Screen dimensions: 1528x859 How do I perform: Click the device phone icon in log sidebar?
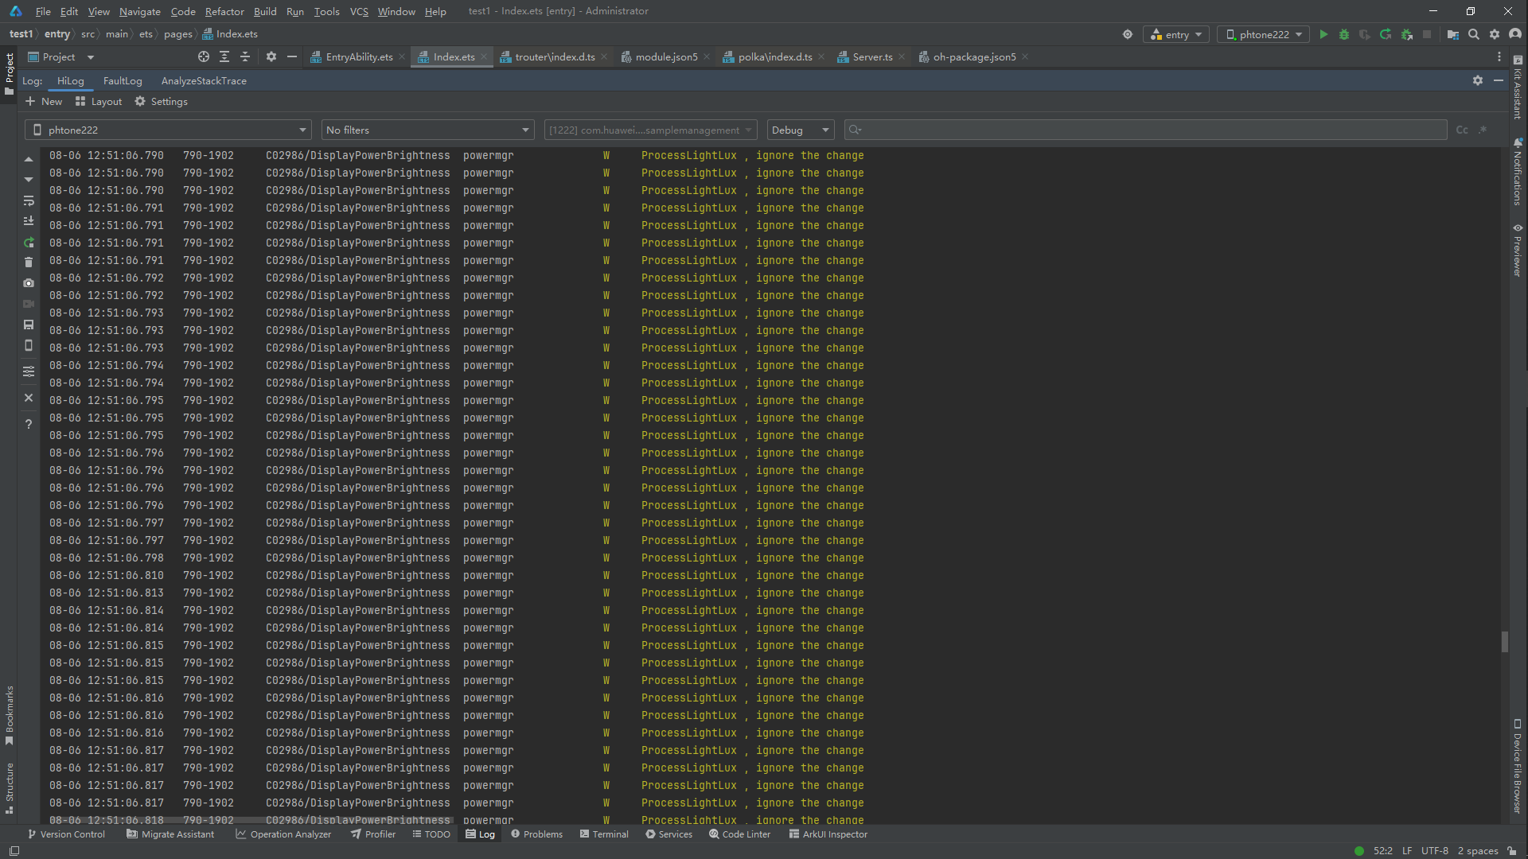[29, 345]
